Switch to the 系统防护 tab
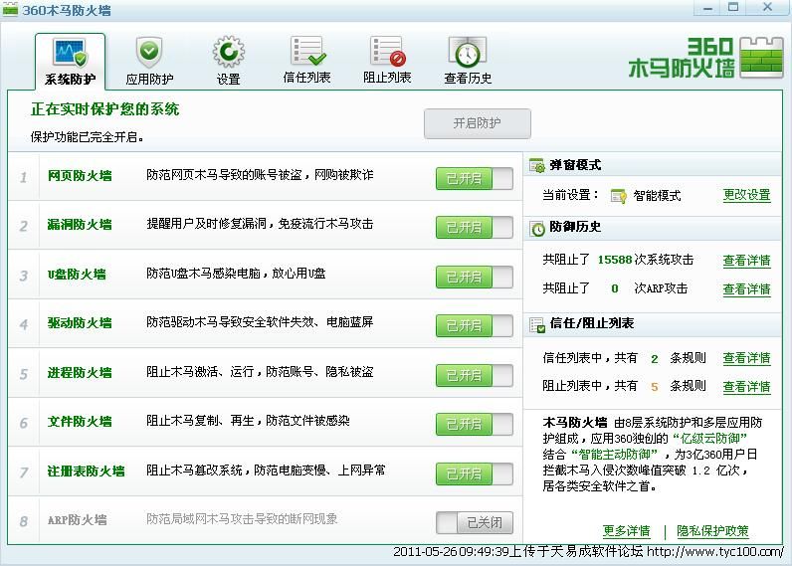This screenshot has height=566, width=792. (x=71, y=62)
